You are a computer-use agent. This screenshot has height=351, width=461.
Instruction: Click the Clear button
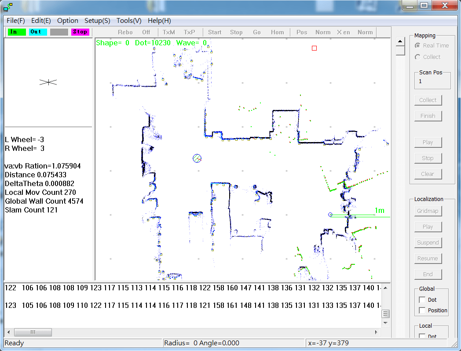coord(428,174)
